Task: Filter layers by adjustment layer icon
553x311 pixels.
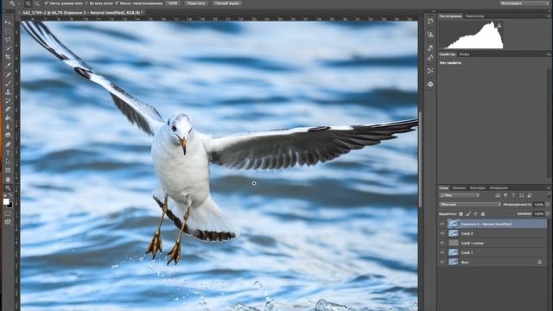Action: tap(505, 195)
